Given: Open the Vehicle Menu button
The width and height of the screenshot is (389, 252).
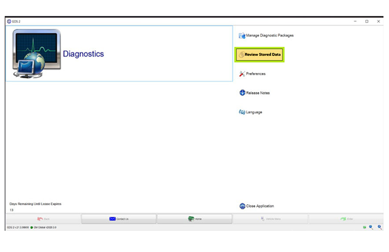Looking at the screenshot, I should pyautogui.click(x=270, y=218).
